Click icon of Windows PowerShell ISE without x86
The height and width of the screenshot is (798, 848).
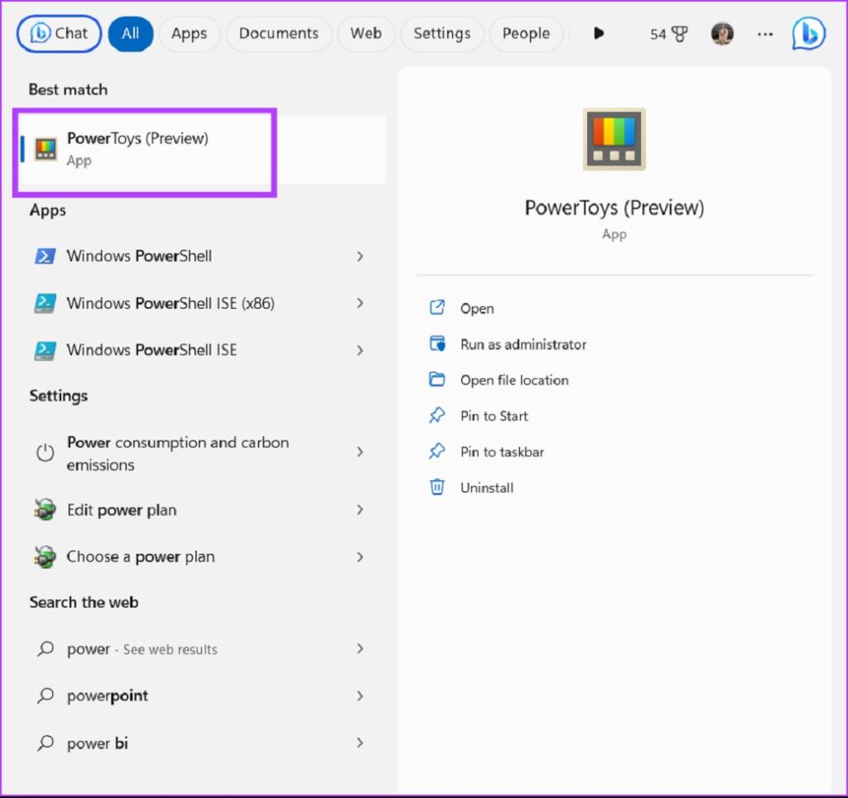click(x=45, y=350)
